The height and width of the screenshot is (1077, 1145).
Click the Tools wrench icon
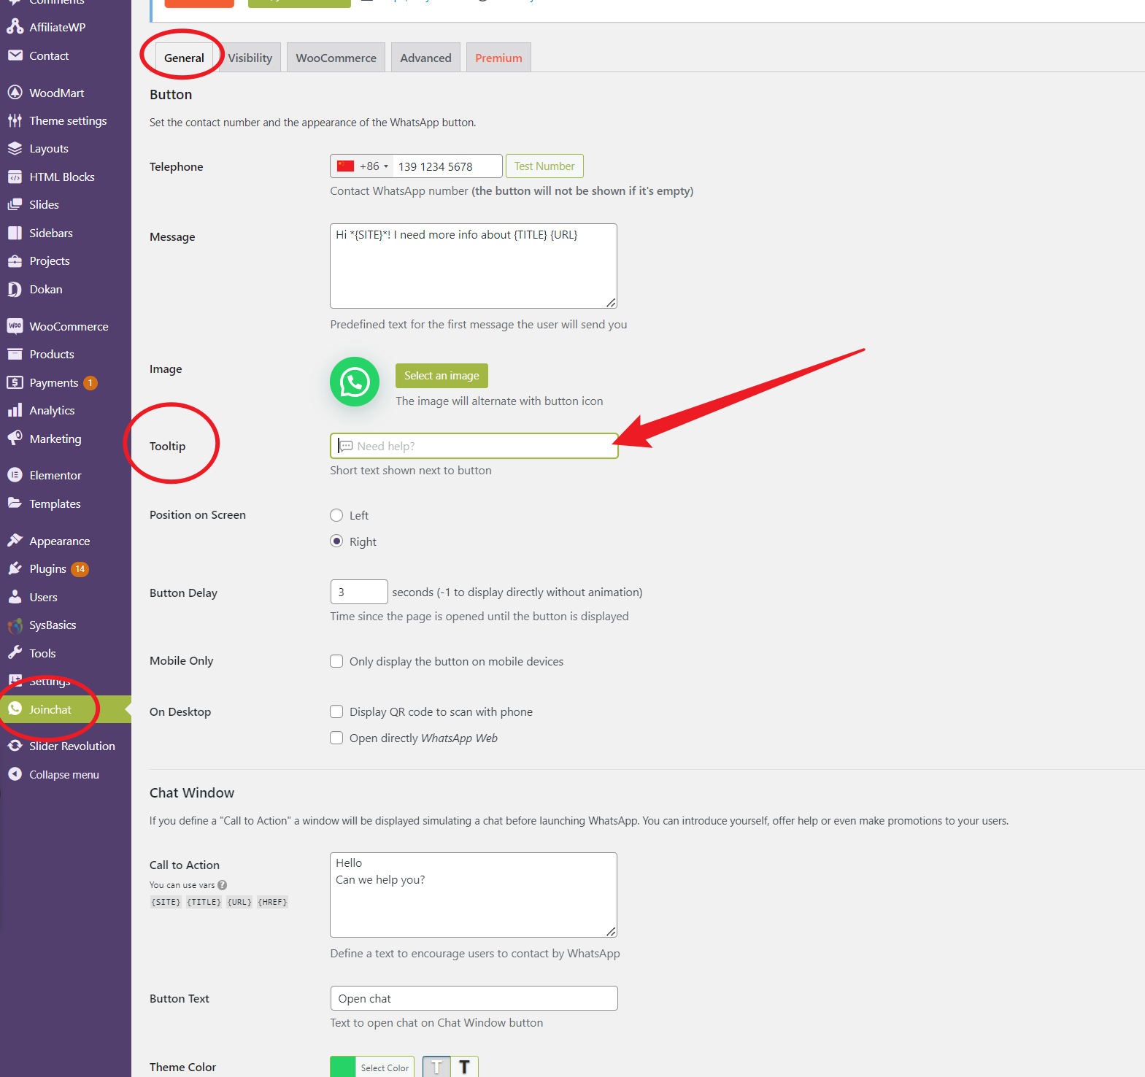pos(15,653)
